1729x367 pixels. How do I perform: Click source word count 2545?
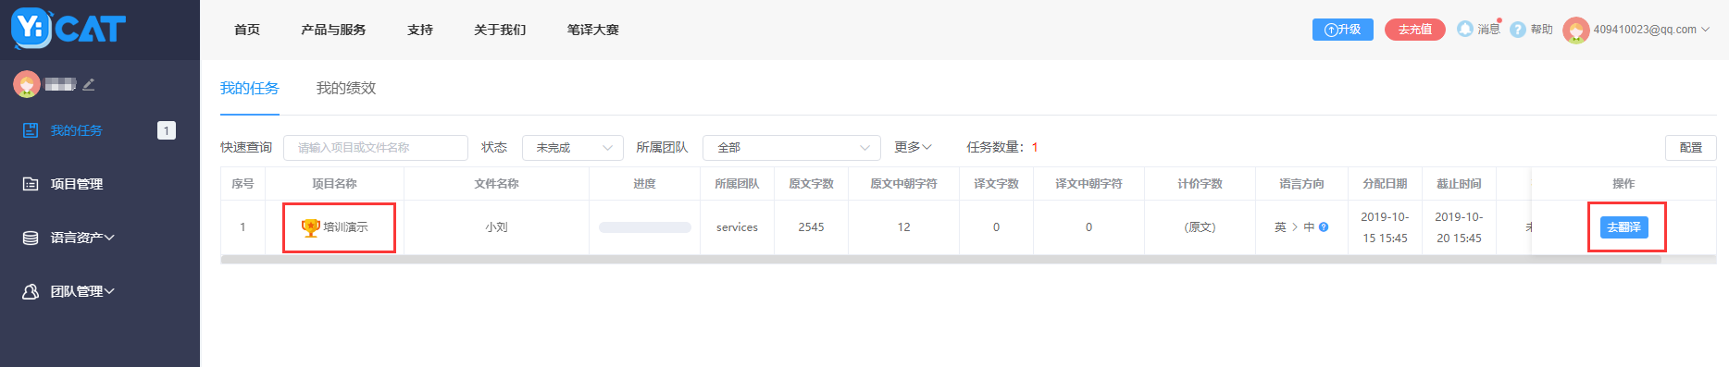812,226
